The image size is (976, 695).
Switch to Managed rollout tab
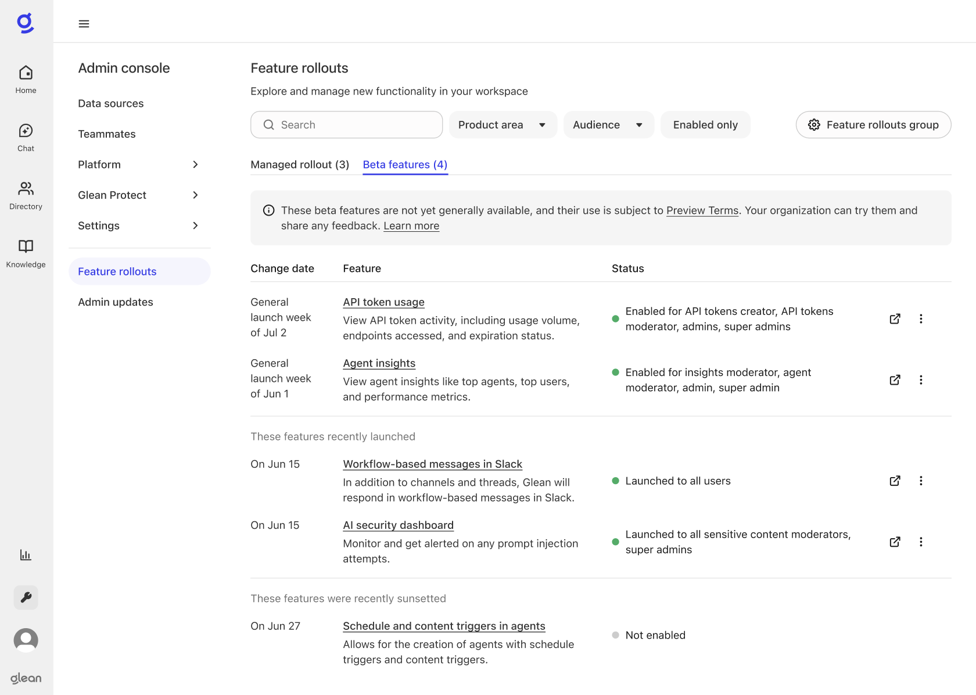pos(300,164)
